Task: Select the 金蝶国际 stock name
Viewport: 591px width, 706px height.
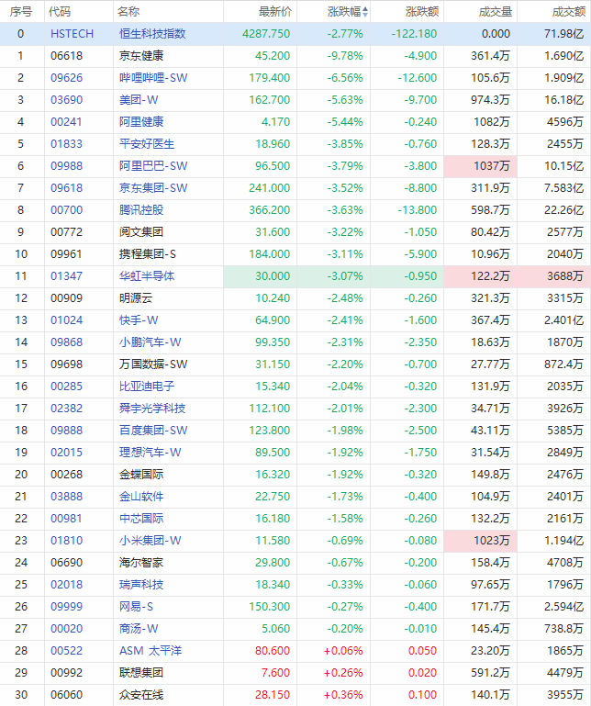Action: coord(141,475)
